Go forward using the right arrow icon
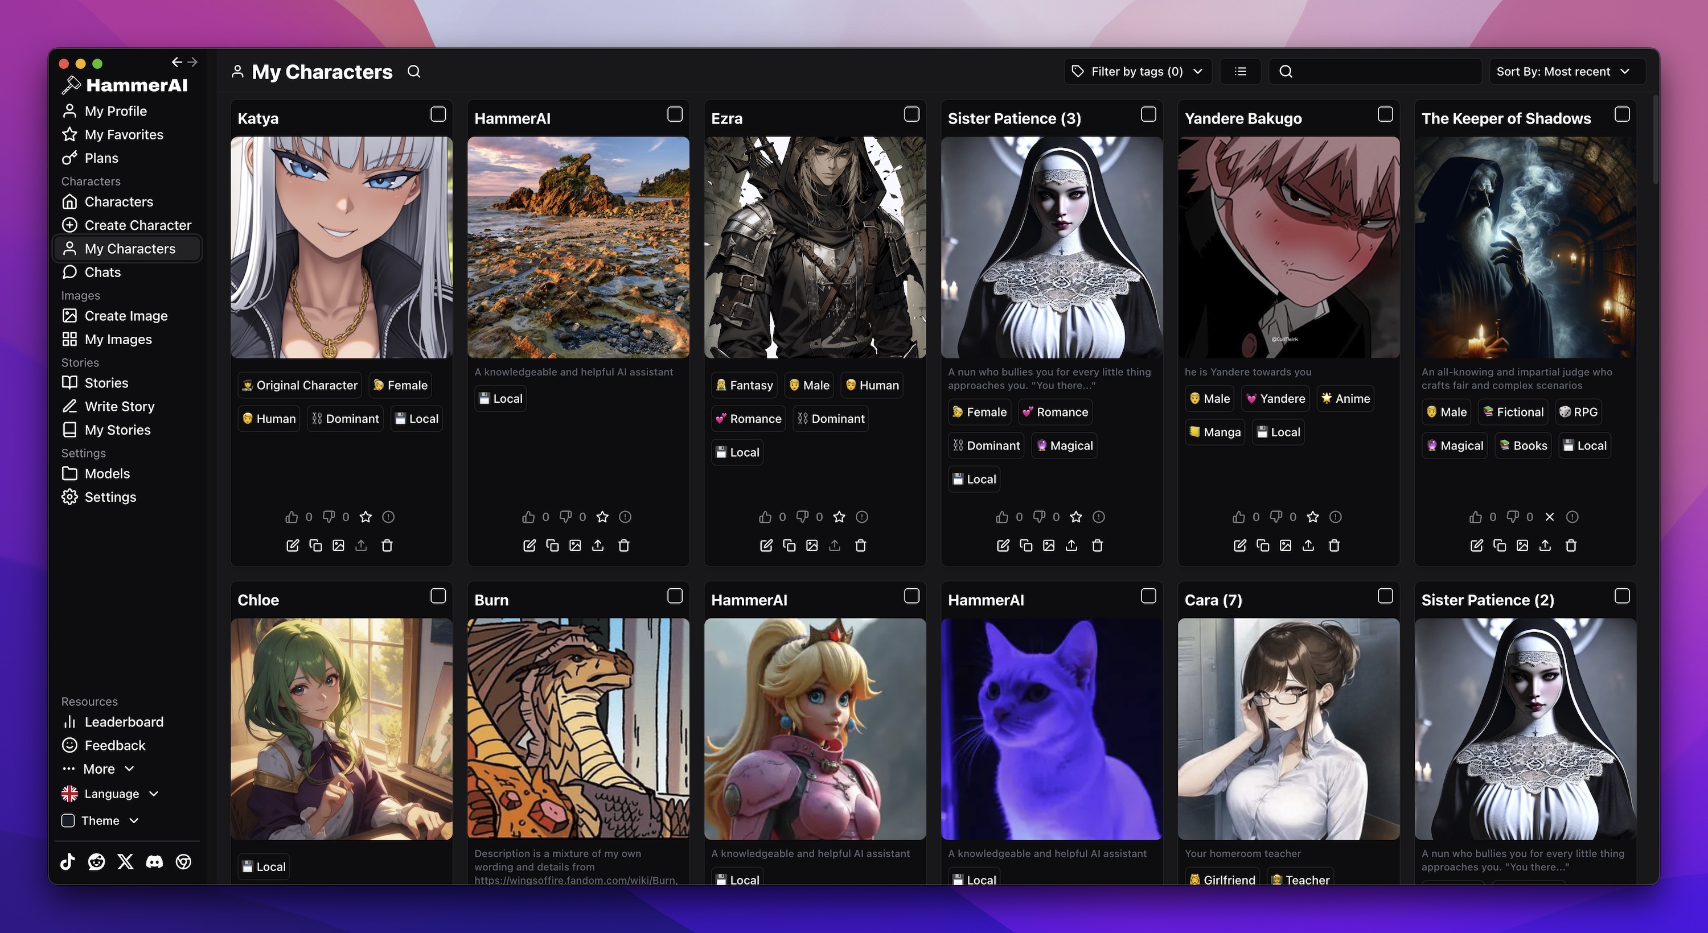The image size is (1708, 933). (192, 62)
